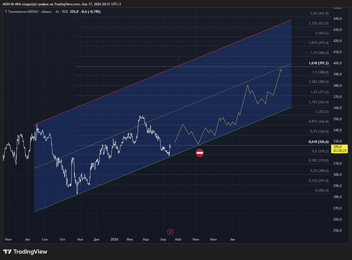Viewport: 352px width, 260px height.
Task: Click the 300,0 price axis label
Action: point(338,175)
